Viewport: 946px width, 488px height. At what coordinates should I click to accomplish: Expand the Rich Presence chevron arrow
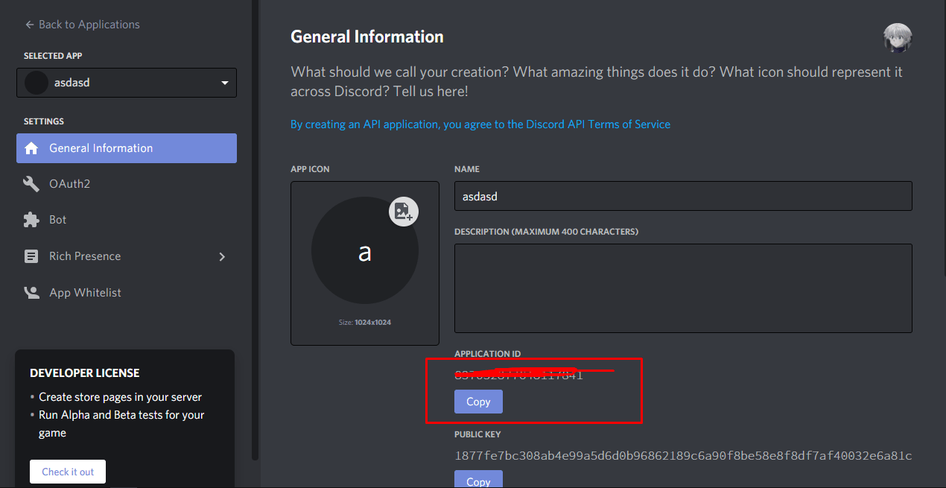coord(222,256)
